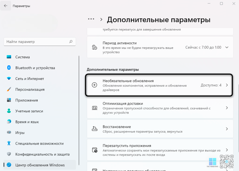
Task: Click the Приложения apps icon
Action: 9,100
